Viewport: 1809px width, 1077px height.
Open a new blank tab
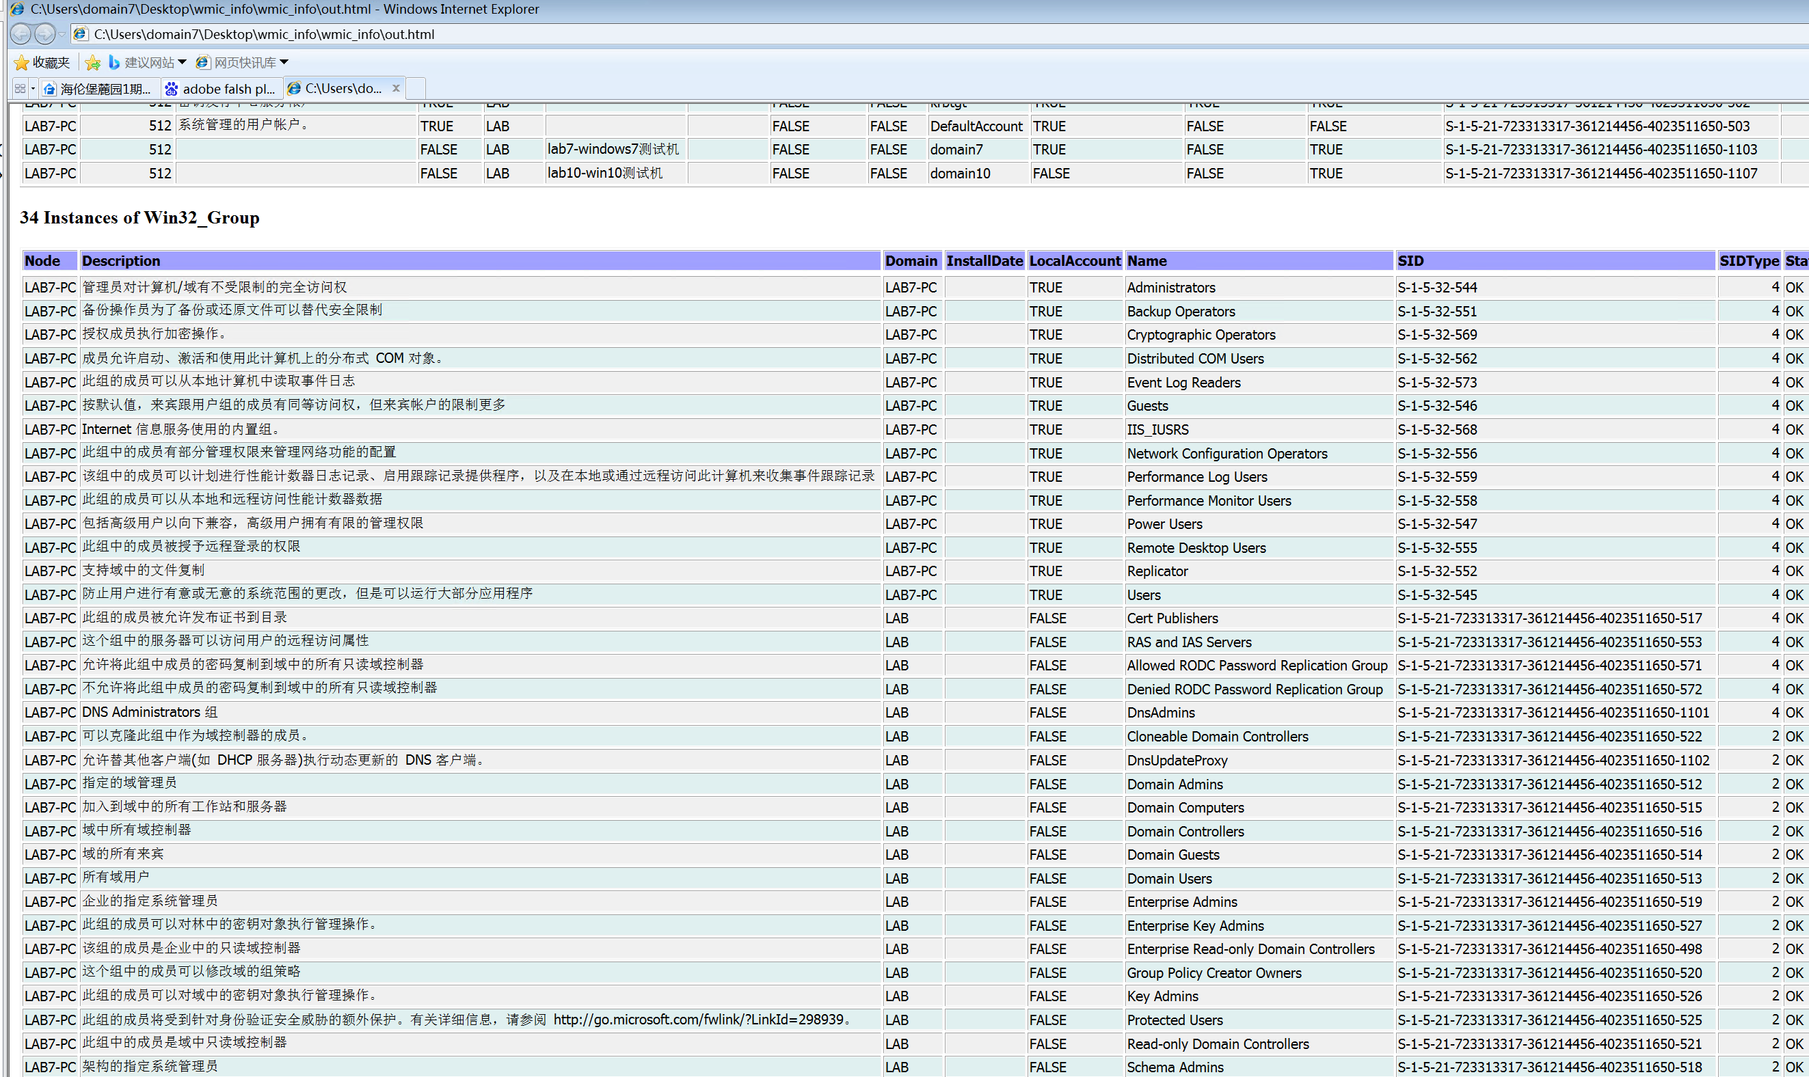click(x=416, y=89)
